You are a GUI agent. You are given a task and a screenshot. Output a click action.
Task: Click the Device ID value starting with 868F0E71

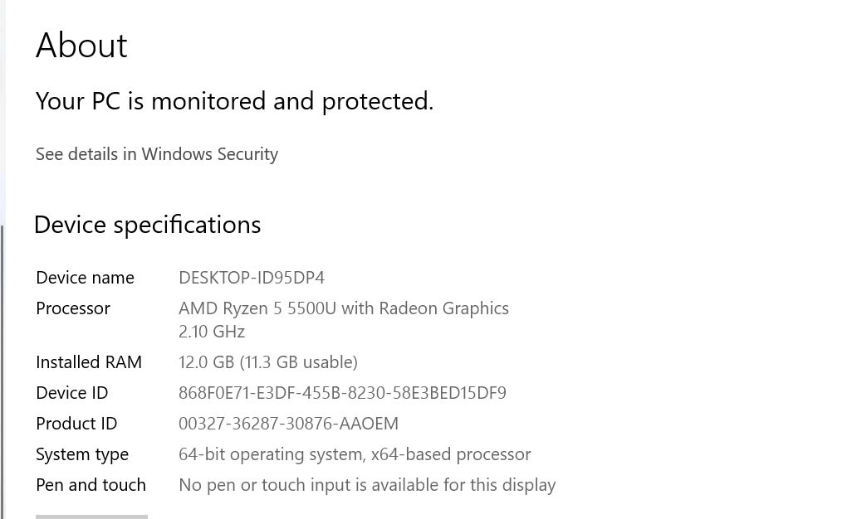(x=342, y=393)
